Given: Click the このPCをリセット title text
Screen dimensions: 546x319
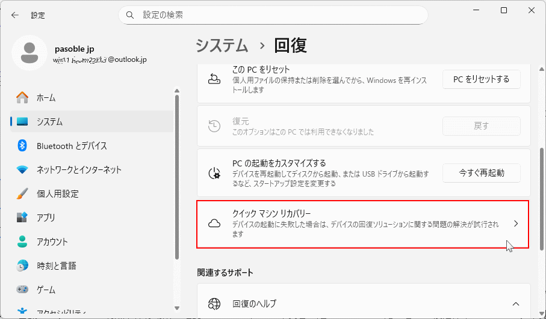Looking at the screenshot, I should click(261, 69).
